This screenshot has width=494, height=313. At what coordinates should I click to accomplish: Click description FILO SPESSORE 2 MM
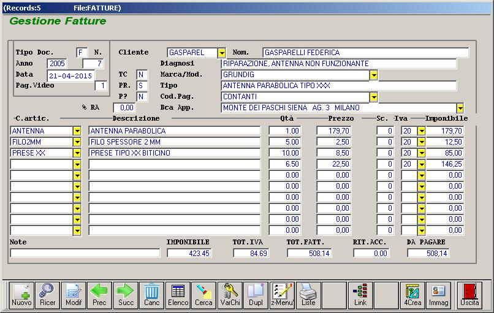(x=175, y=141)
